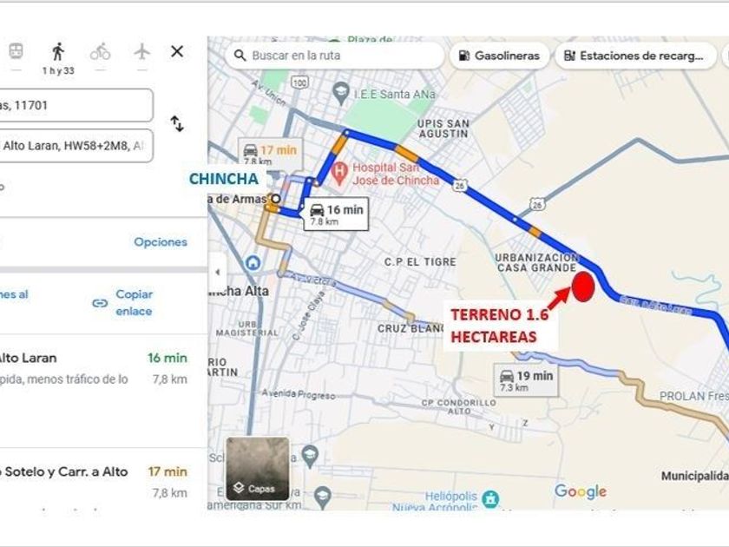Click the Copiar enlace link
The image size is (729, 547).
(134, 303)
